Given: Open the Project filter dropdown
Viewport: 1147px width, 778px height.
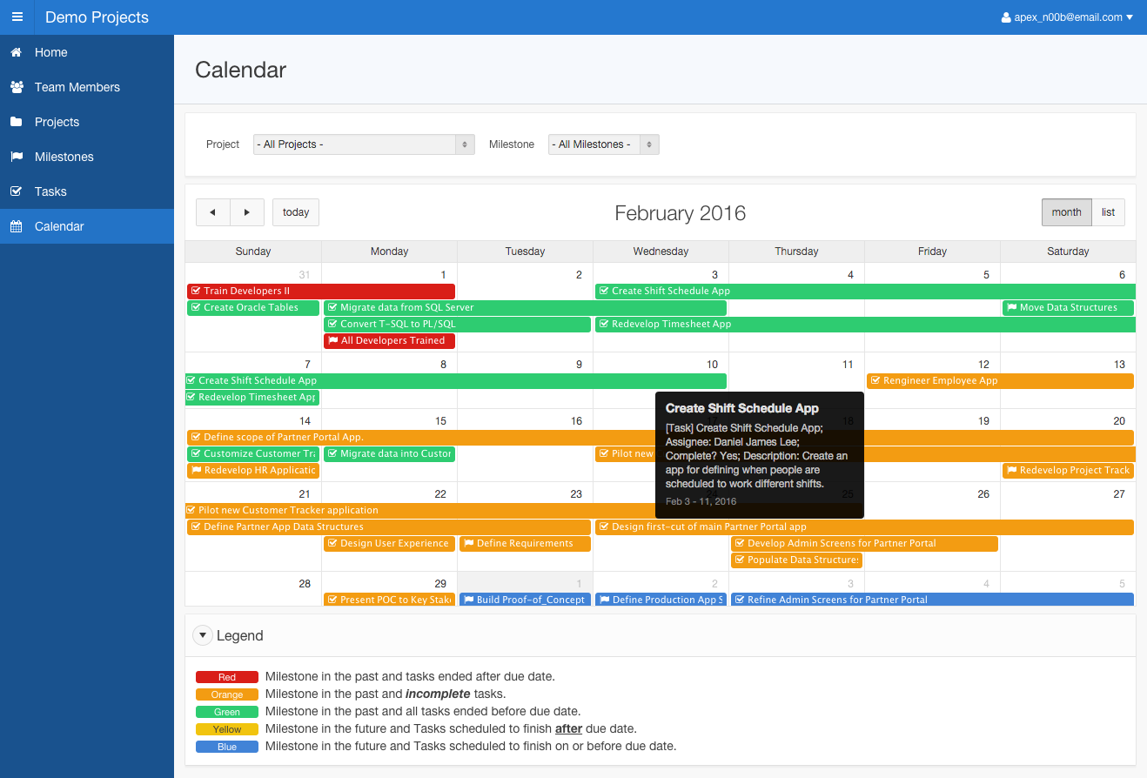Looking at the screenshot, I should [363, 144].
